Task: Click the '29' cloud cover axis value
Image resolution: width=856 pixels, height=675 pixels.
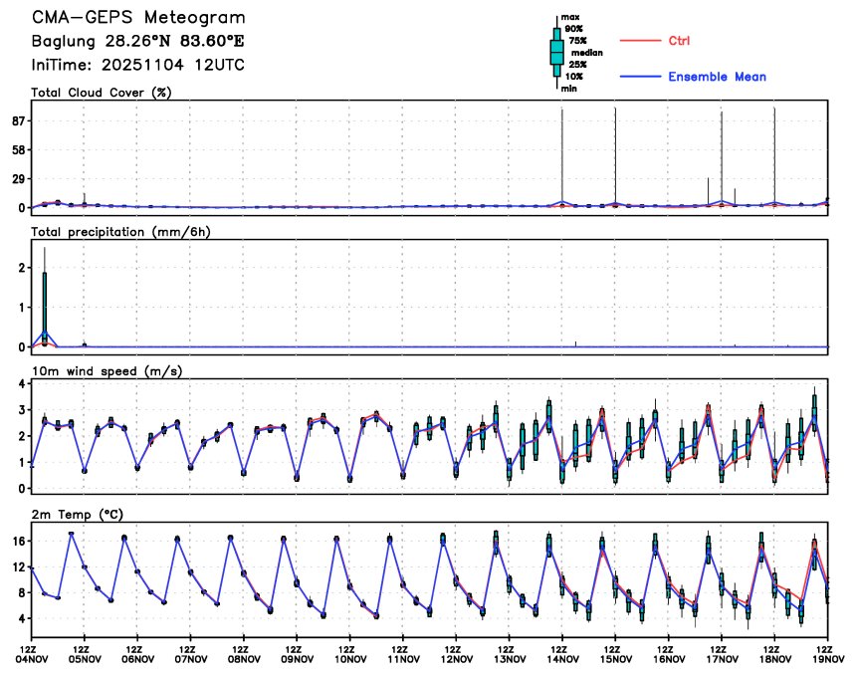Action: (x=18, y=179)
